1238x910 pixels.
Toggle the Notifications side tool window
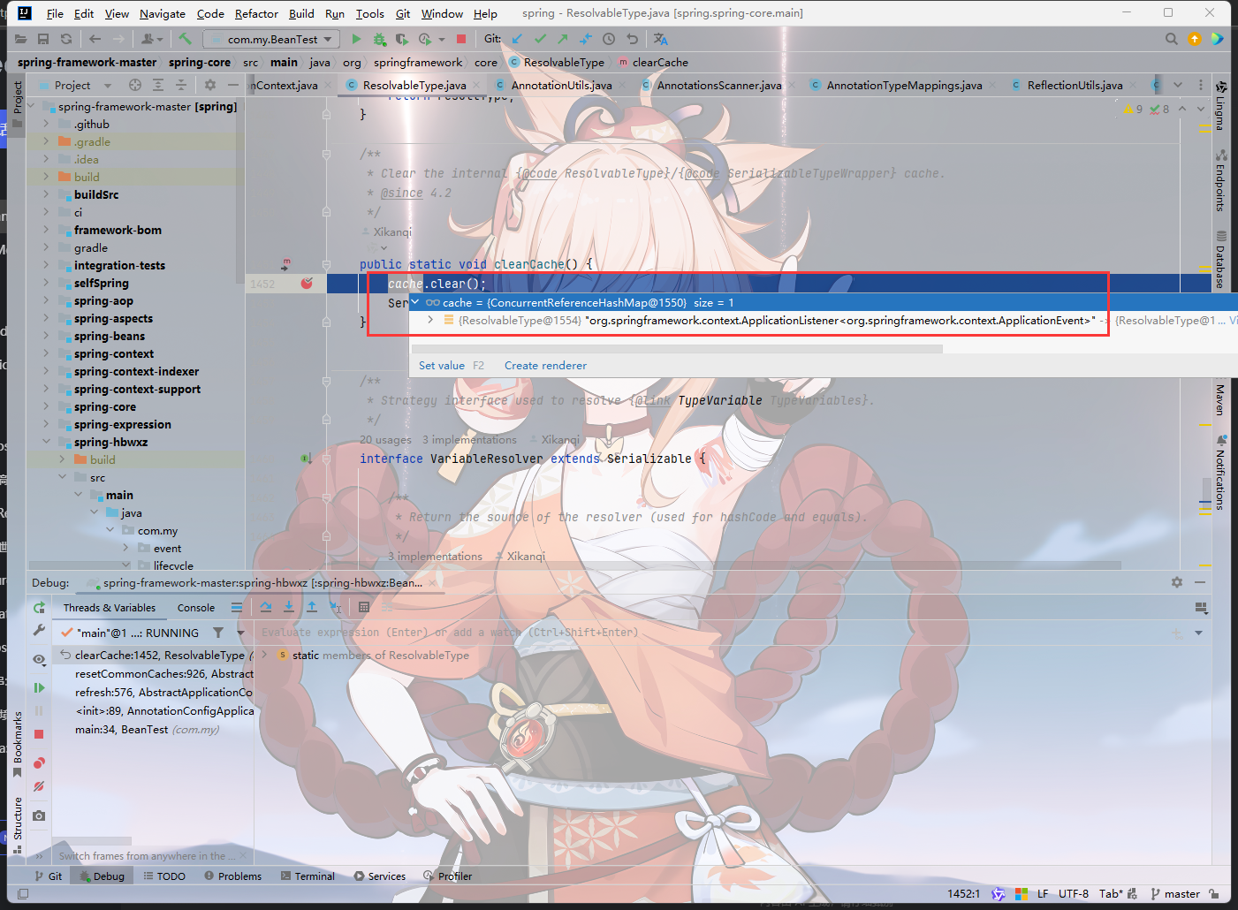1220,473
